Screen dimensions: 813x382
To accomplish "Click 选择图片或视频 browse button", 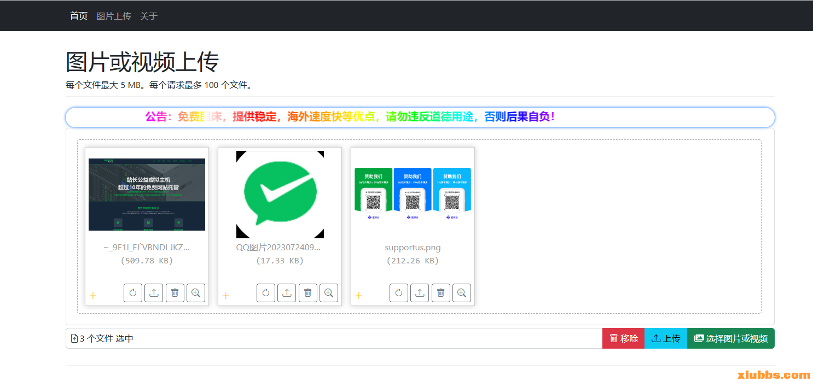I will click(730, 338).
